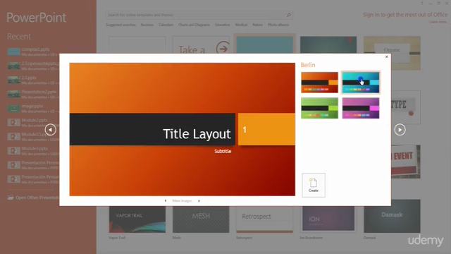Select the orange Berlin color variant
Viewport: 451px width, 254px height.
[x=319, y=83]
